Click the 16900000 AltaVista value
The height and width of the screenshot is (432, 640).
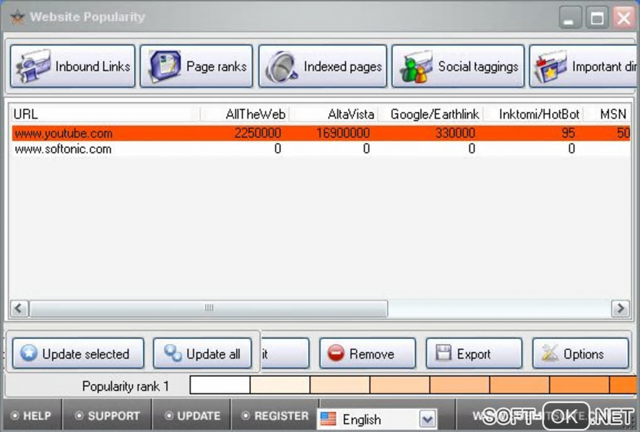click(343, 133)
